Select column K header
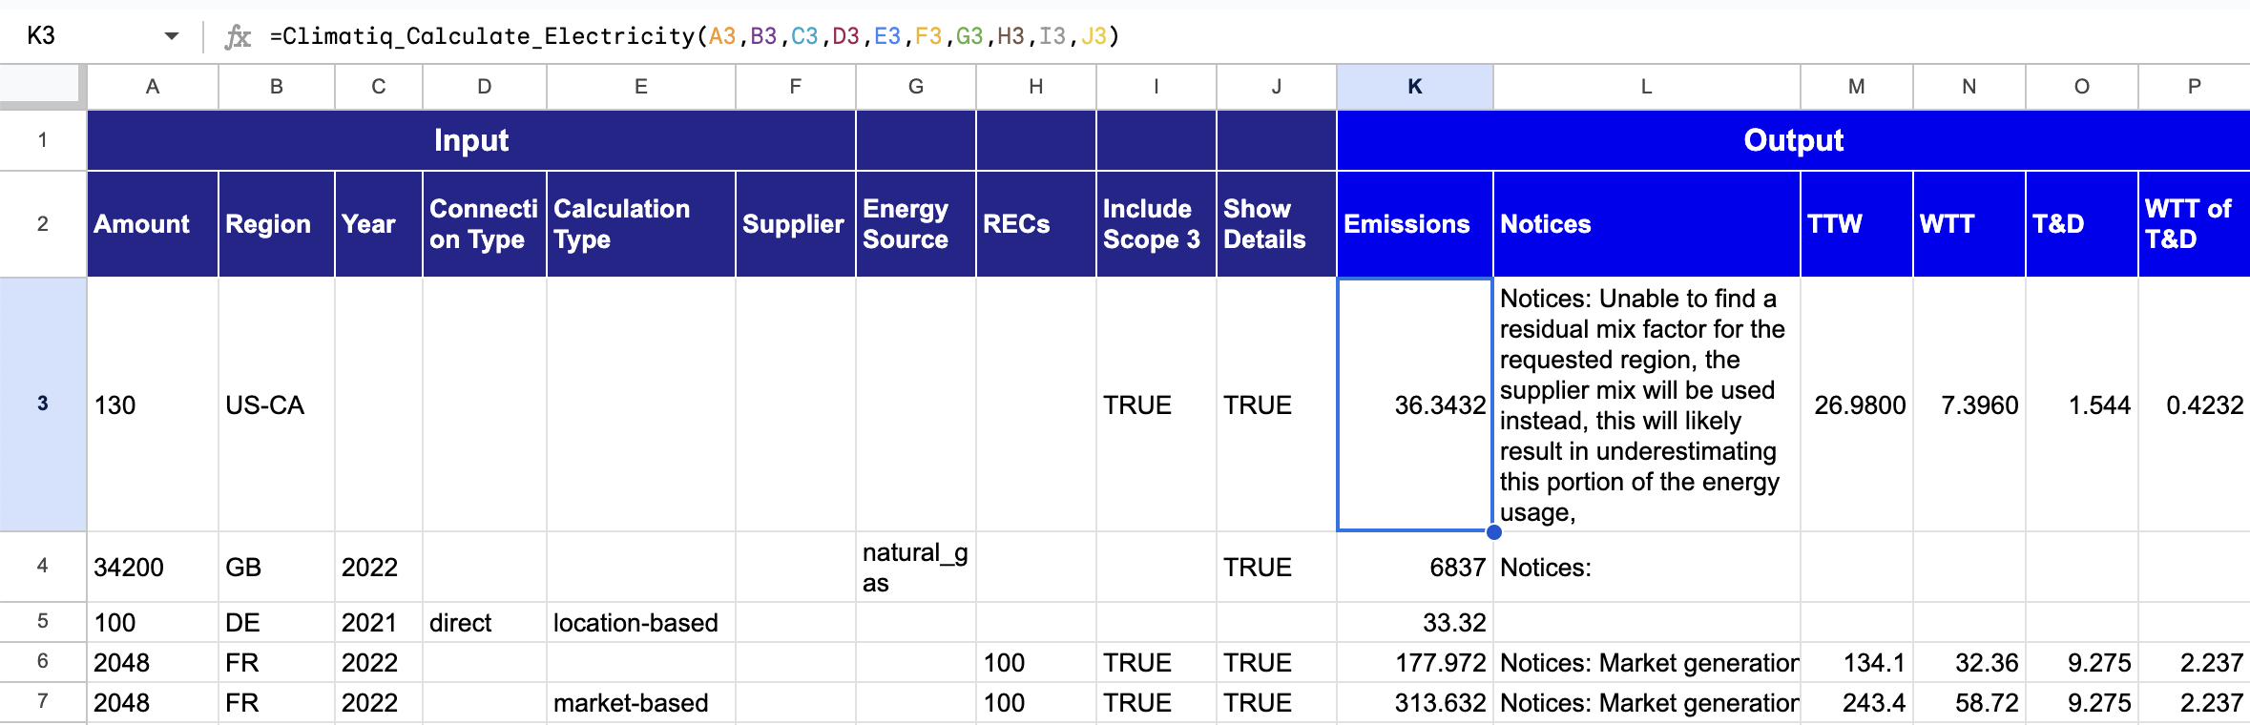The width and height of the screenshot is (2250, 725). 1415,87
